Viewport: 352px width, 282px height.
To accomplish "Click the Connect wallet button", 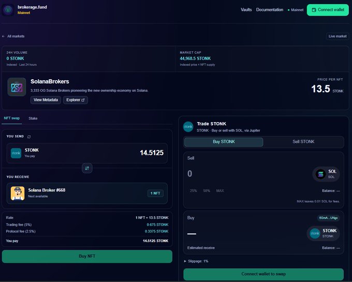I will (328, 10).
